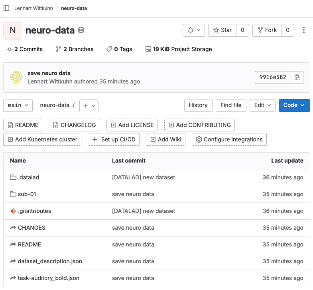Click the globe public visibility icon
Viewport: 313px width, 290px height.
click(x=81, y=30)
